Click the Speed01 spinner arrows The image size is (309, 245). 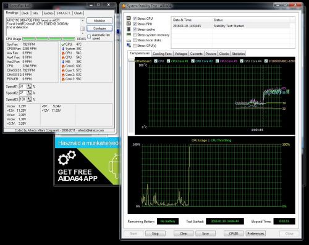pyautogui.click(x=29, y=86)
